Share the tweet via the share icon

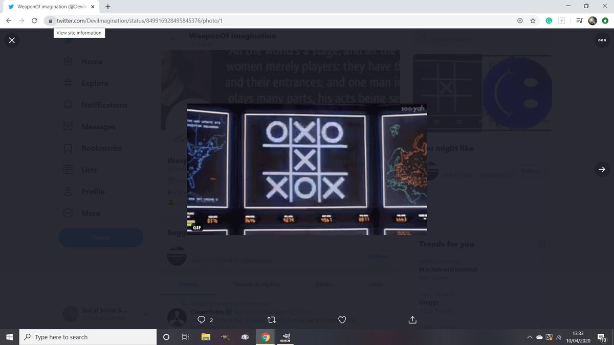(x=412, y=320)
